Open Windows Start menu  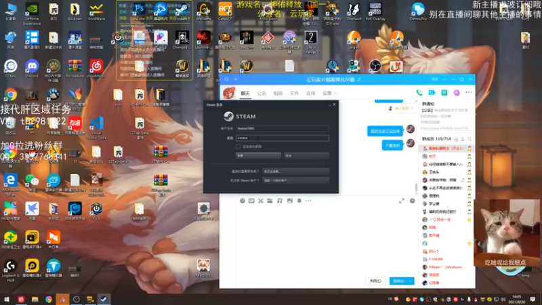click(x=7, y=299)
